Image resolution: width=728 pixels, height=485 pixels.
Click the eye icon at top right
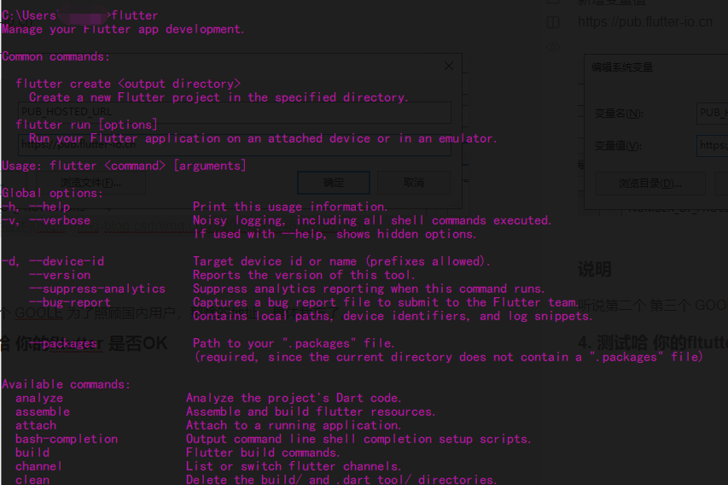[553, 47]
